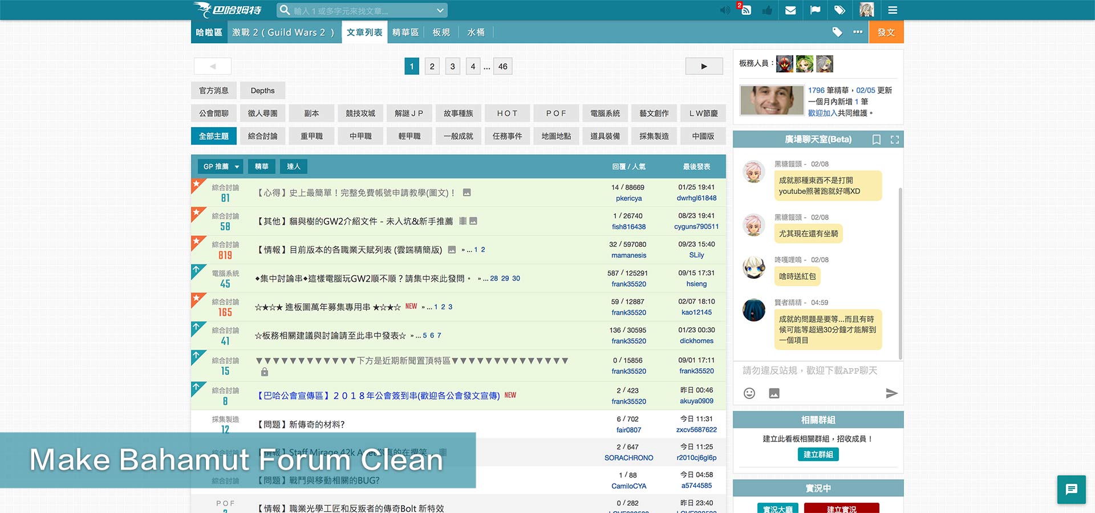The width and height of the screenshot is (1095, 513).
Task: Expand the chatroom to fullscreen mode
Action: 895,139
